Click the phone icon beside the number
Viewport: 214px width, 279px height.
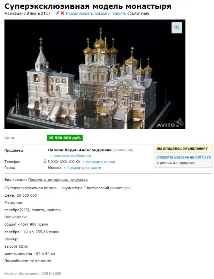tap(45, 161)
